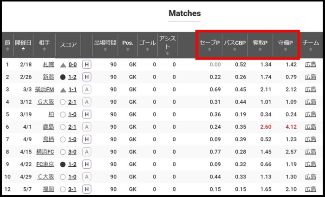Click the black loss circle in the FC東京 row

point(63,164)
